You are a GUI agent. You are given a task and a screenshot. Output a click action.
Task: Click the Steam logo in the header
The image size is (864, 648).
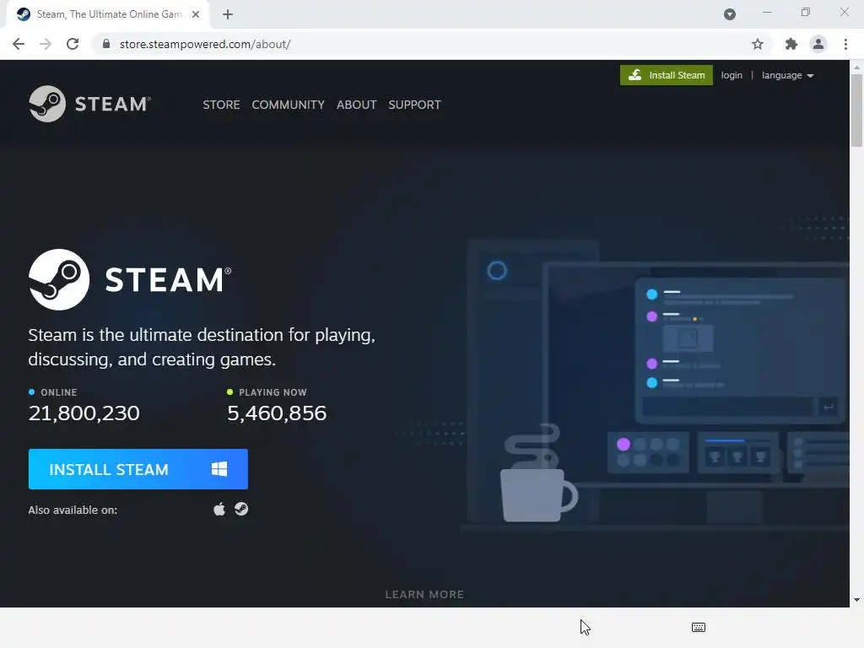pyautogui.click(x=89, y=104)
